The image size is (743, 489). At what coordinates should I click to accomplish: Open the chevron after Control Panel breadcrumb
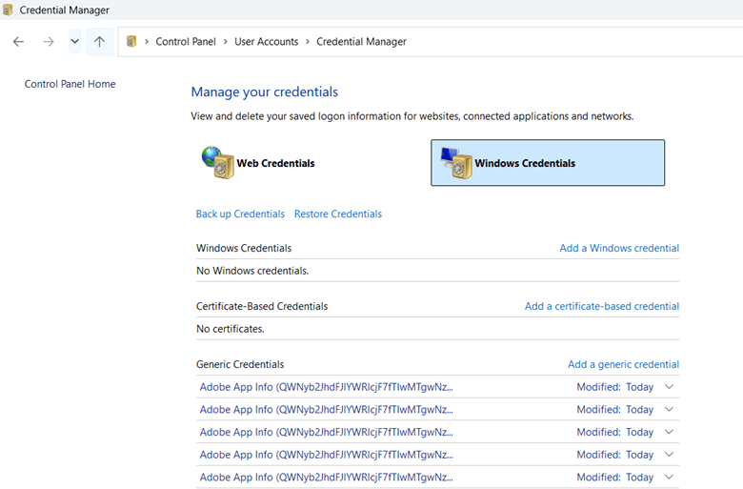pos(225,42)
